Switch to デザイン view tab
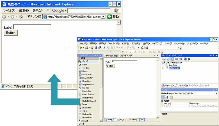The height and width of the screenshot is (126, 219). pos(110,120)
